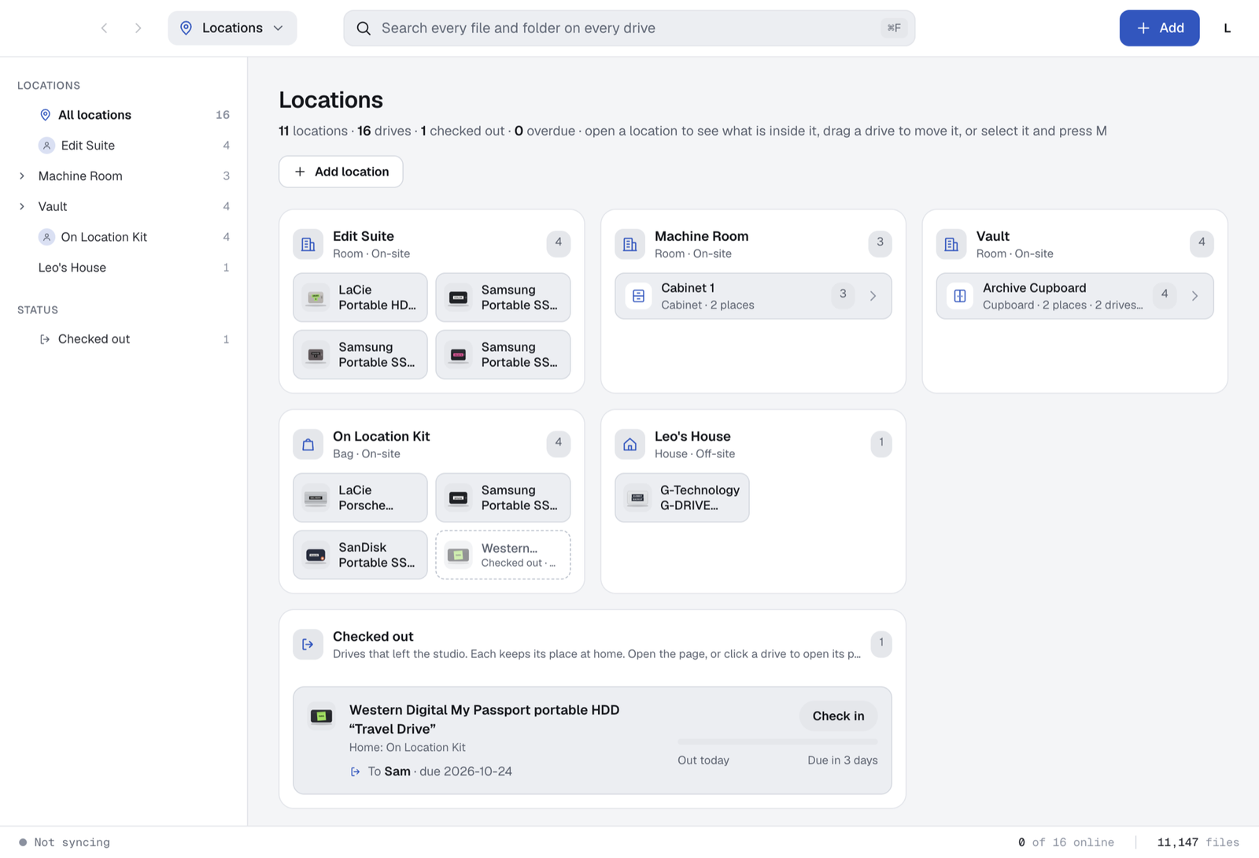This screenshot has height=858, width=1259.
Task: Click the Machine Room card building icon
Action: [x=630, y=244]
